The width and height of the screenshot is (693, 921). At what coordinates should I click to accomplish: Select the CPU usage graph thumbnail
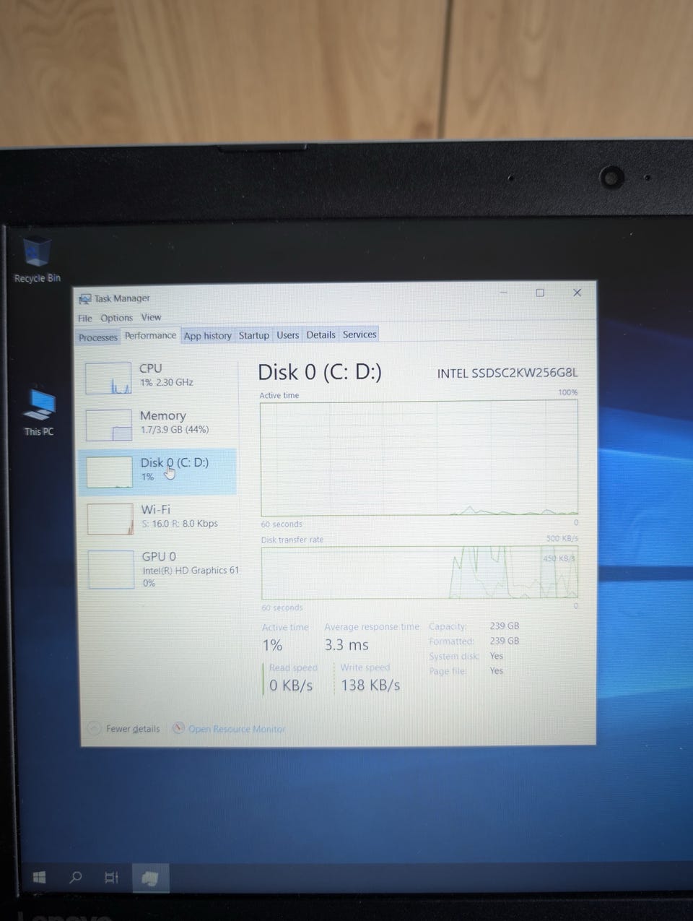(x=108, y=378)
